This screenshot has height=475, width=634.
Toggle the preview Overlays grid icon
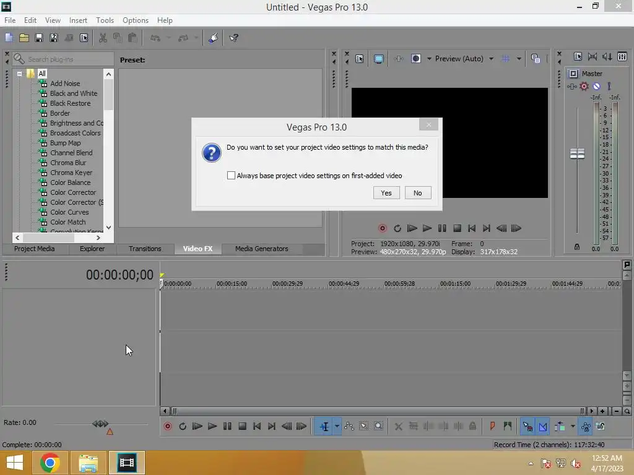pos(505,59)
